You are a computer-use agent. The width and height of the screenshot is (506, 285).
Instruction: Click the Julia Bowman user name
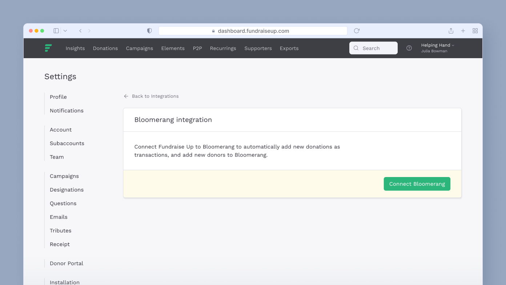tap(434, 51)
